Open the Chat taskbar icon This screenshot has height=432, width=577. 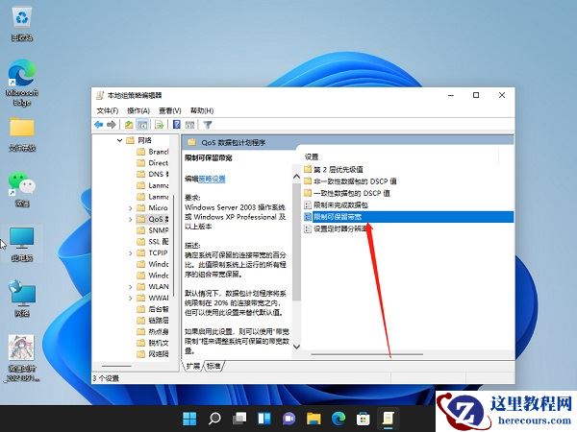tap(289, 418)
